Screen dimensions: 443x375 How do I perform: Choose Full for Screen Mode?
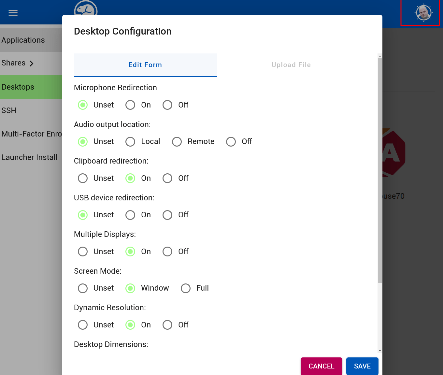coord(186,288)
